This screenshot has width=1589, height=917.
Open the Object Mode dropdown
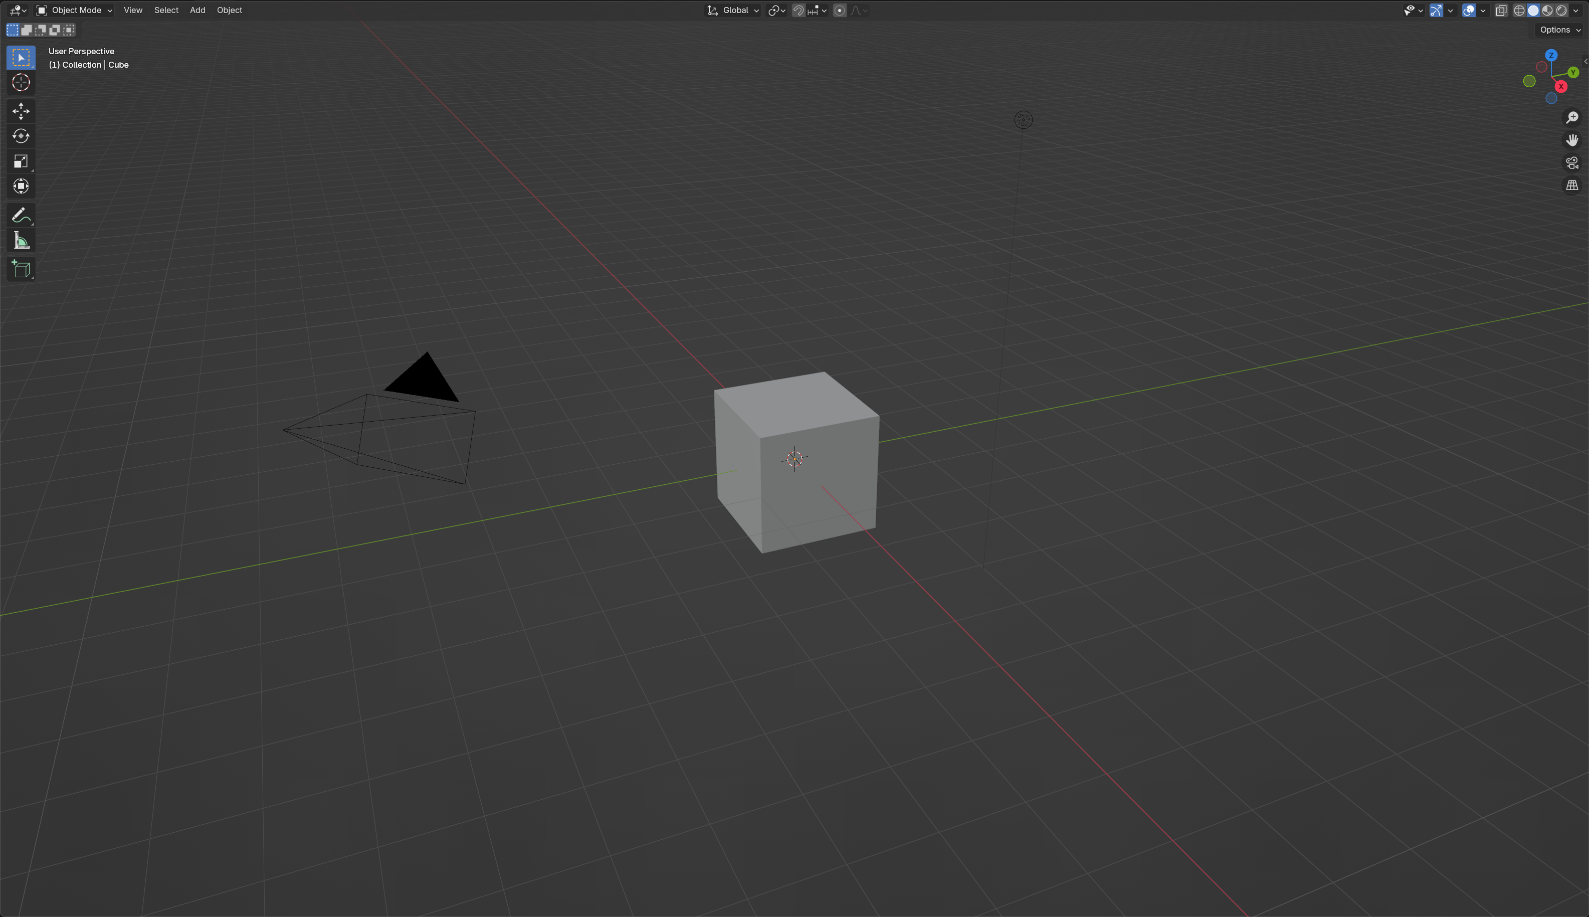[74, 10]
